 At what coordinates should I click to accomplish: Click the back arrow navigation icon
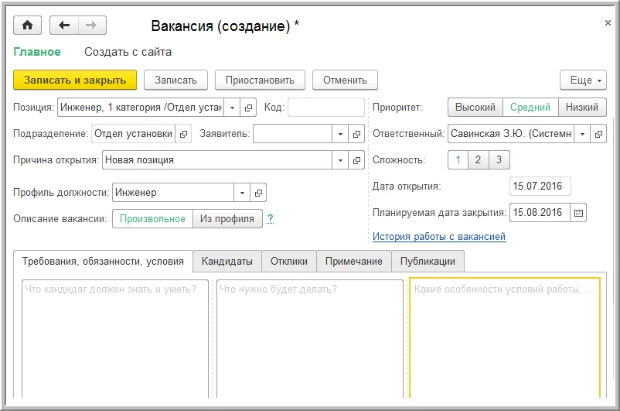click(64, 26)
